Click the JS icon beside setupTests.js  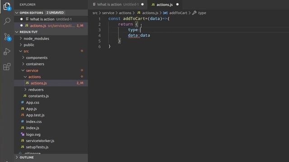tap(23, 147)
